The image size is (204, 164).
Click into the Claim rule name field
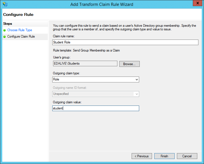125,42
